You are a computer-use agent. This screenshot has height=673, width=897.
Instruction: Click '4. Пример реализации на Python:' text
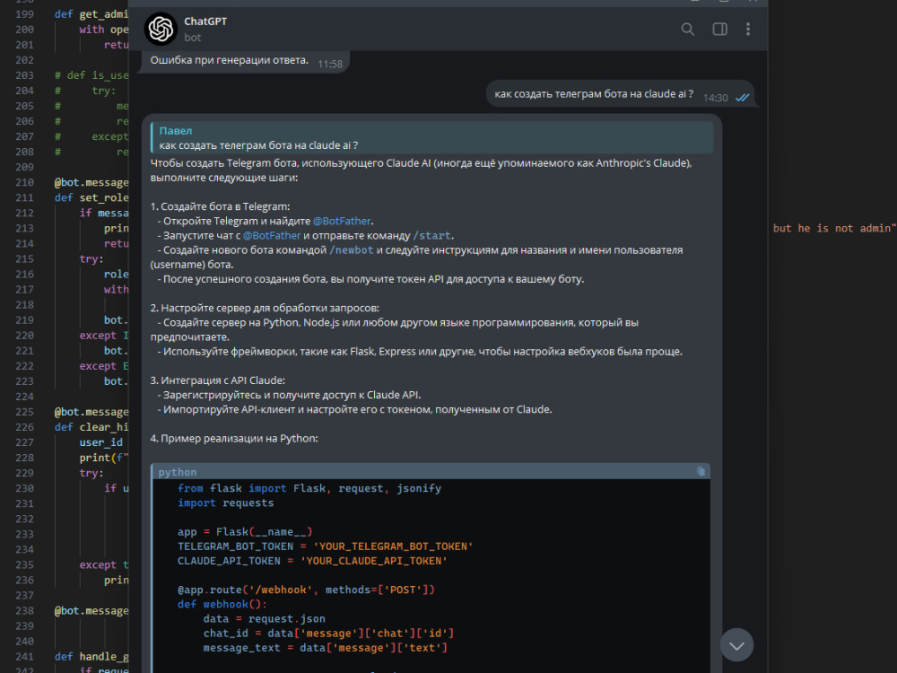[x=234, y=439]
